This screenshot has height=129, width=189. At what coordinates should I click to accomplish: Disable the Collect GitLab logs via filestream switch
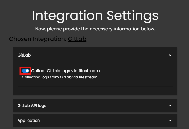click(26, 71)
